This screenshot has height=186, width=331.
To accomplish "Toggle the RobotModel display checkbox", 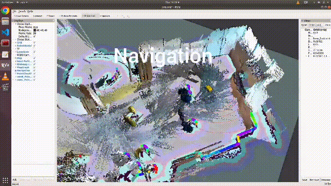I will [35, 46].
